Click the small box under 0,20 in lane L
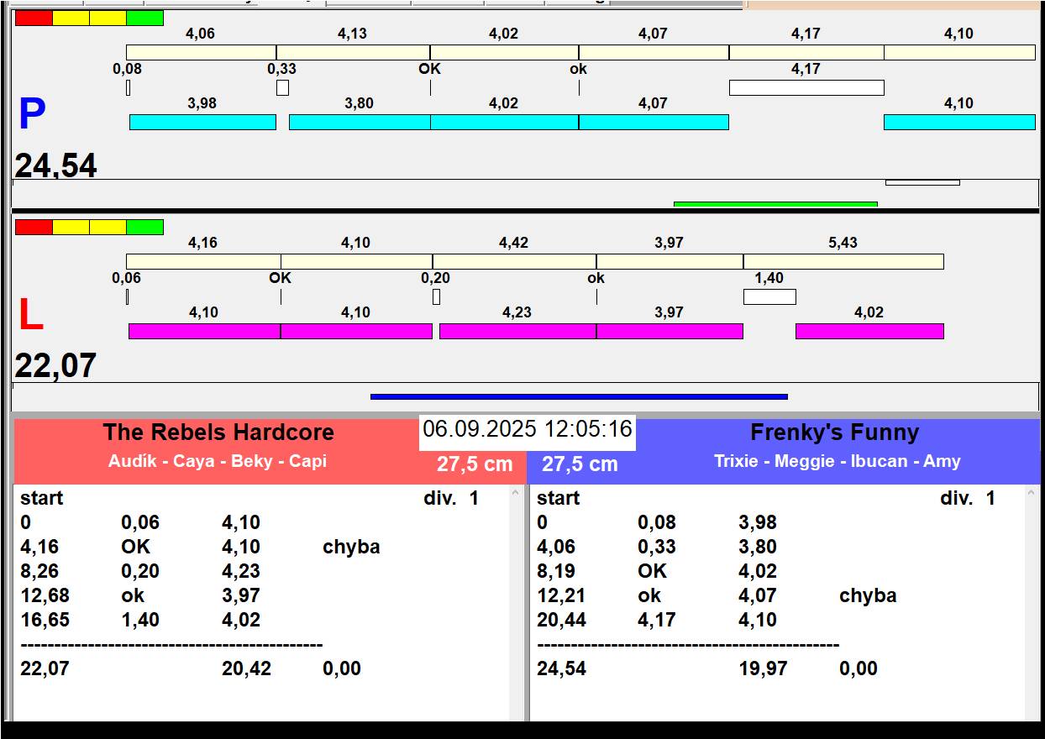 point(436,296)
